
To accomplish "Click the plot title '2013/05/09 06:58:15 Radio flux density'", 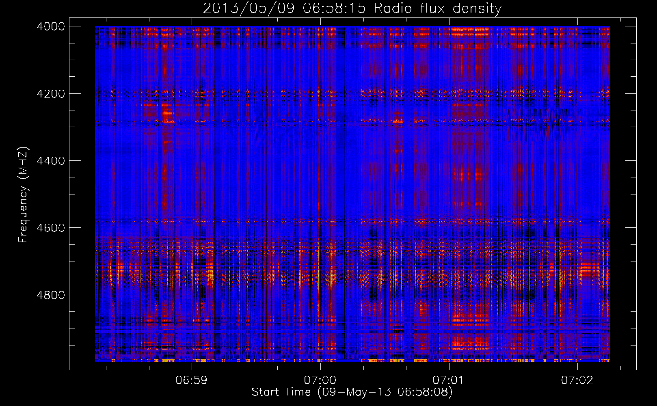I will click(x=352, y=9).
